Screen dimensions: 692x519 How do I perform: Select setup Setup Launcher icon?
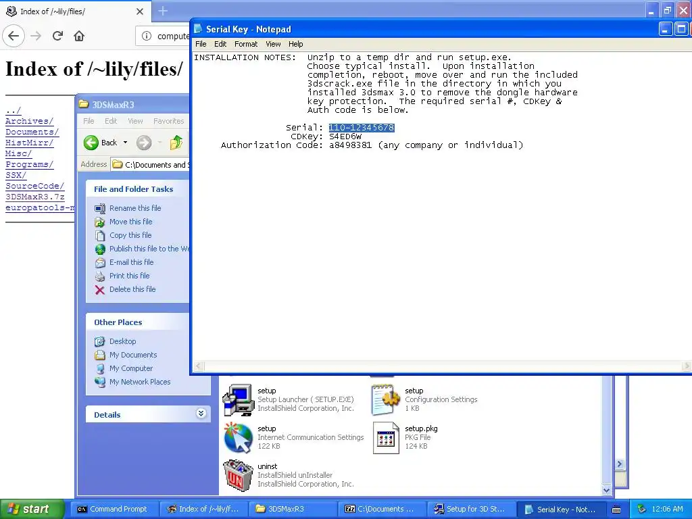[238, 400]
